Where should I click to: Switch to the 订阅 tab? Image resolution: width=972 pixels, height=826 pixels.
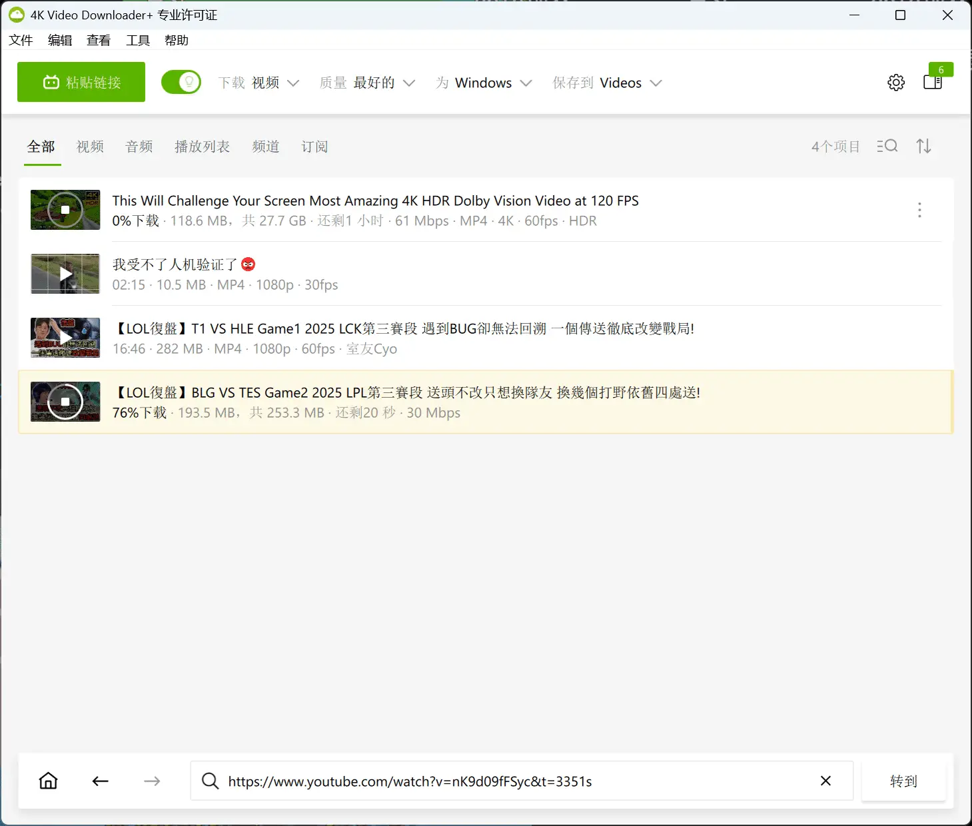pyautogui.click(x=314, y=147)
